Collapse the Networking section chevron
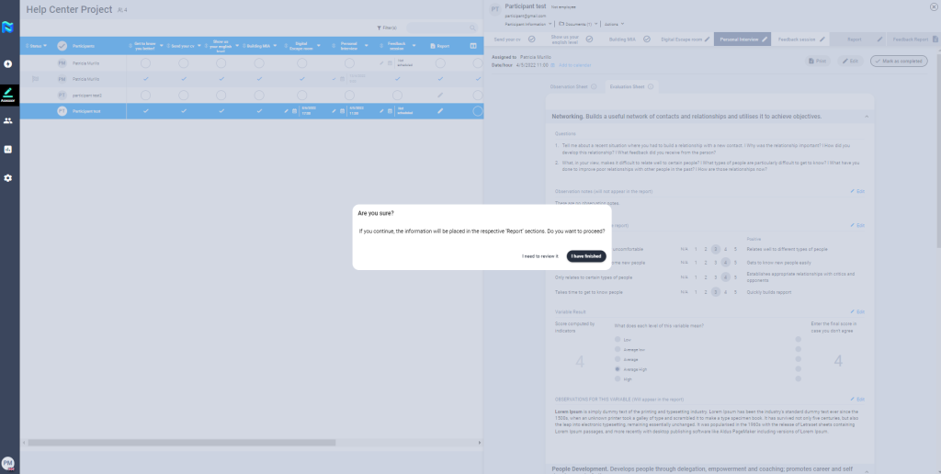The height and width of the screenshot is (474, 941). (x=867, y=117)
